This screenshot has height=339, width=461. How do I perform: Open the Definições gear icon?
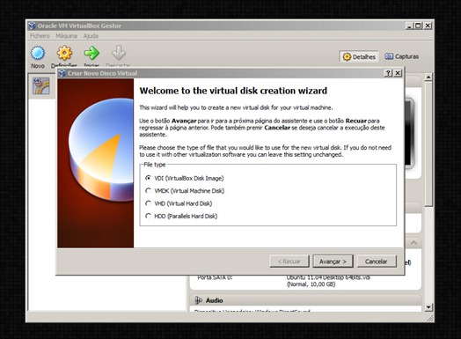[x=64, y=53]
